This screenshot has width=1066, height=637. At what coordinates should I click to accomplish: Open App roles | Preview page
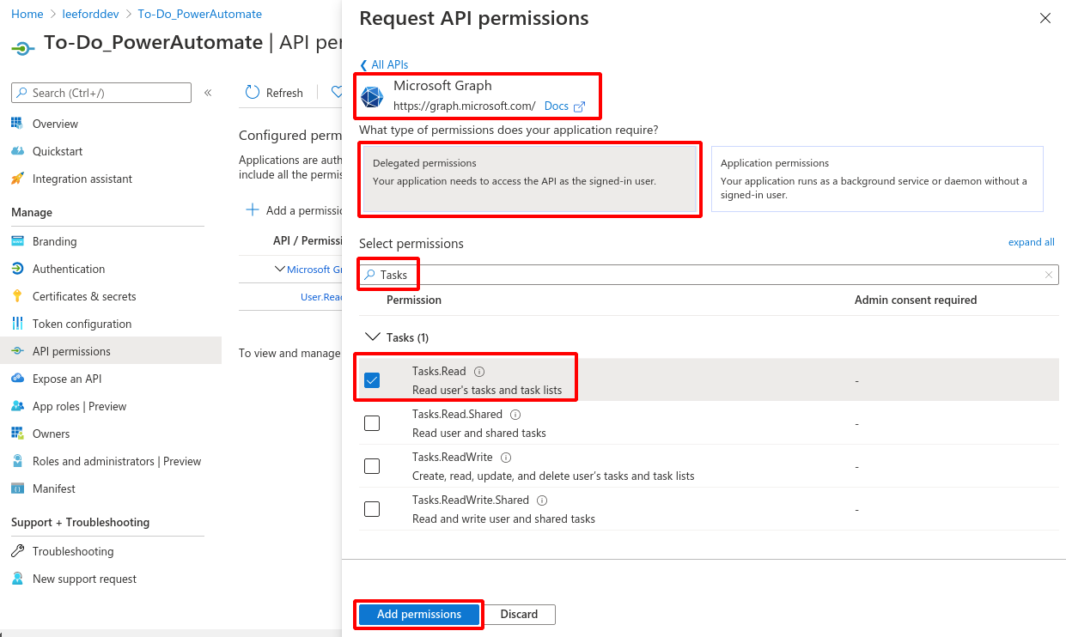click(79, 406)
